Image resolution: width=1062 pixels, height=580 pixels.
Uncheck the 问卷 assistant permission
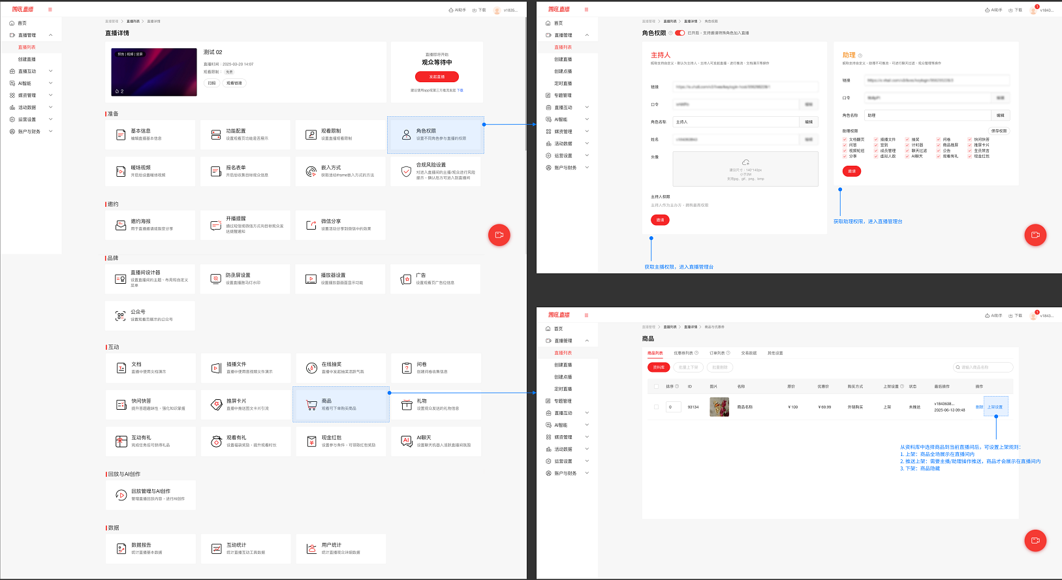939,140
